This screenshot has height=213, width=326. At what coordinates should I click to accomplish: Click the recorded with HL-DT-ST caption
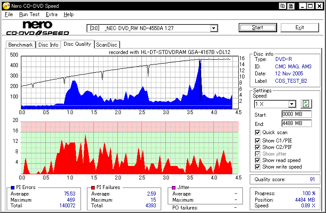coord(169,52)
